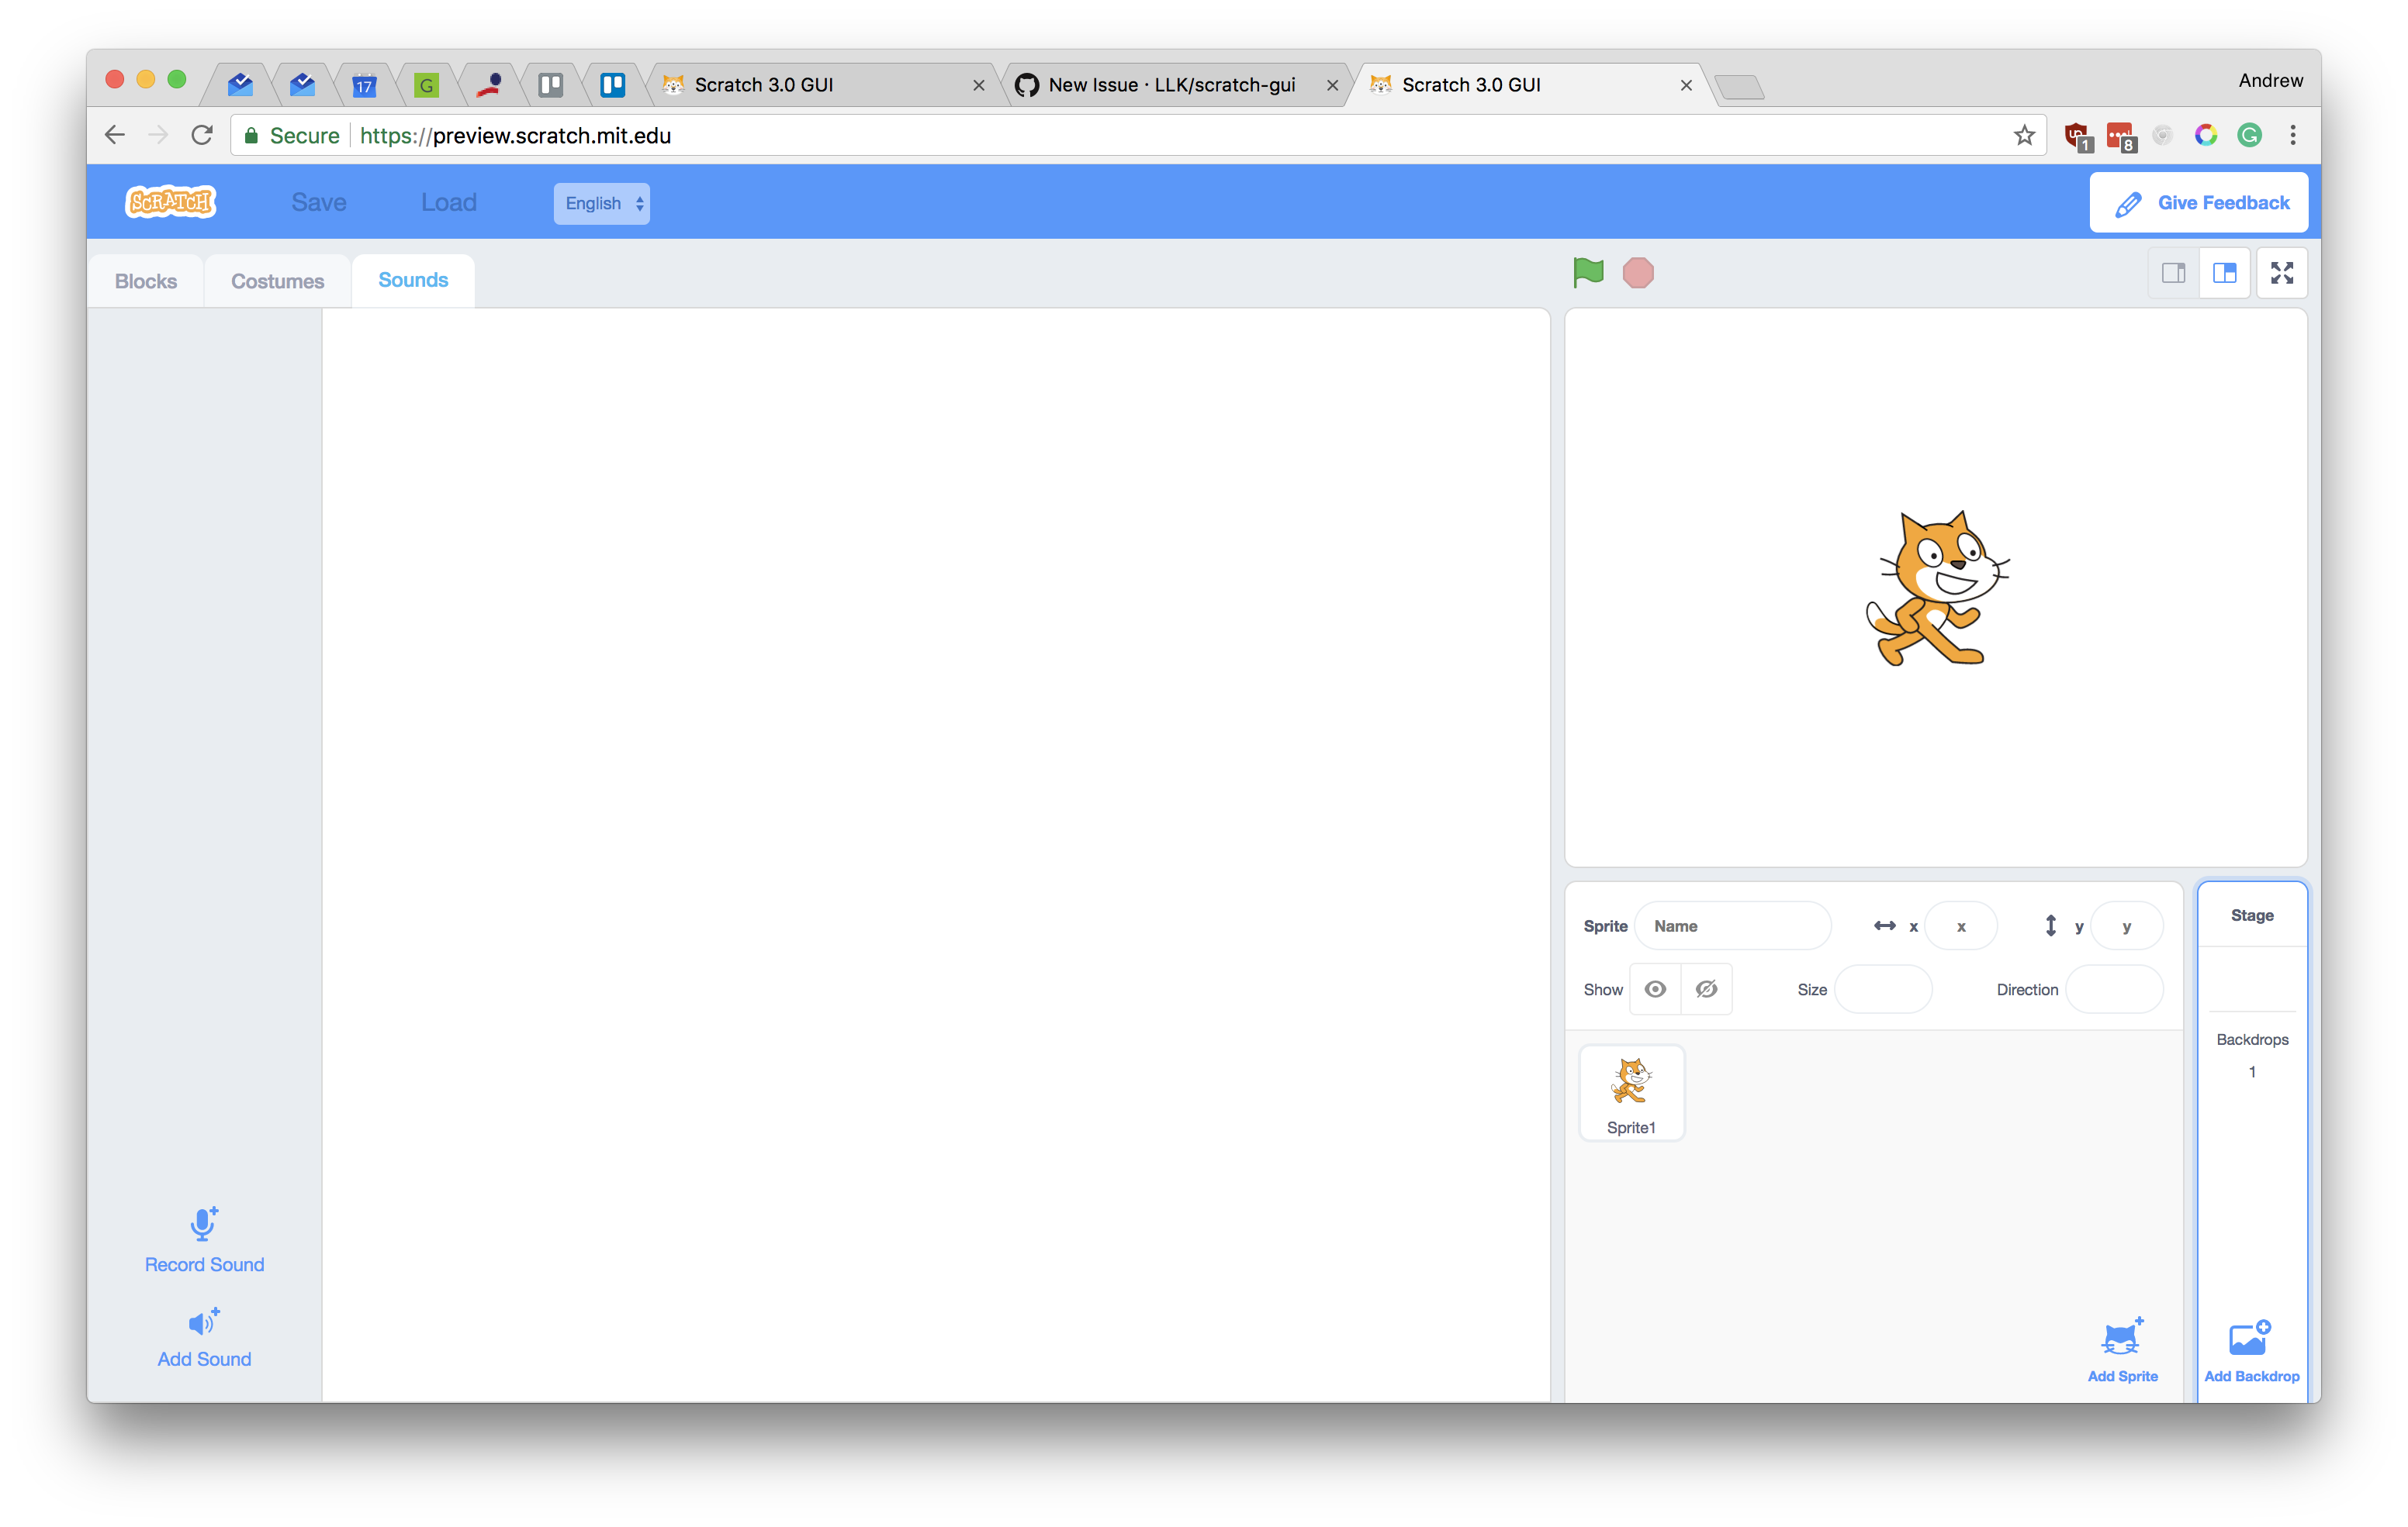The height and width of the screenshot is (1527, 2408).
Task: Switch to New Issue LLK/scratch-gui tab
Action: [1172, 85]
